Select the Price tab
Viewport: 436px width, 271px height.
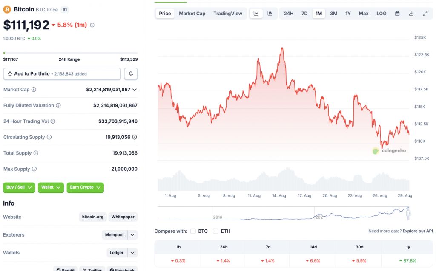point(165,13)
